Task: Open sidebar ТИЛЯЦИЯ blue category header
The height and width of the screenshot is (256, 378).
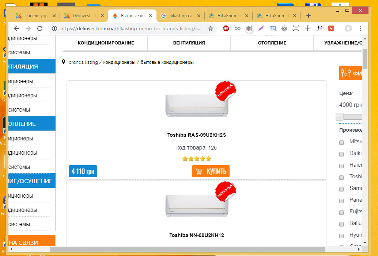Action: [x=32, y=66]
